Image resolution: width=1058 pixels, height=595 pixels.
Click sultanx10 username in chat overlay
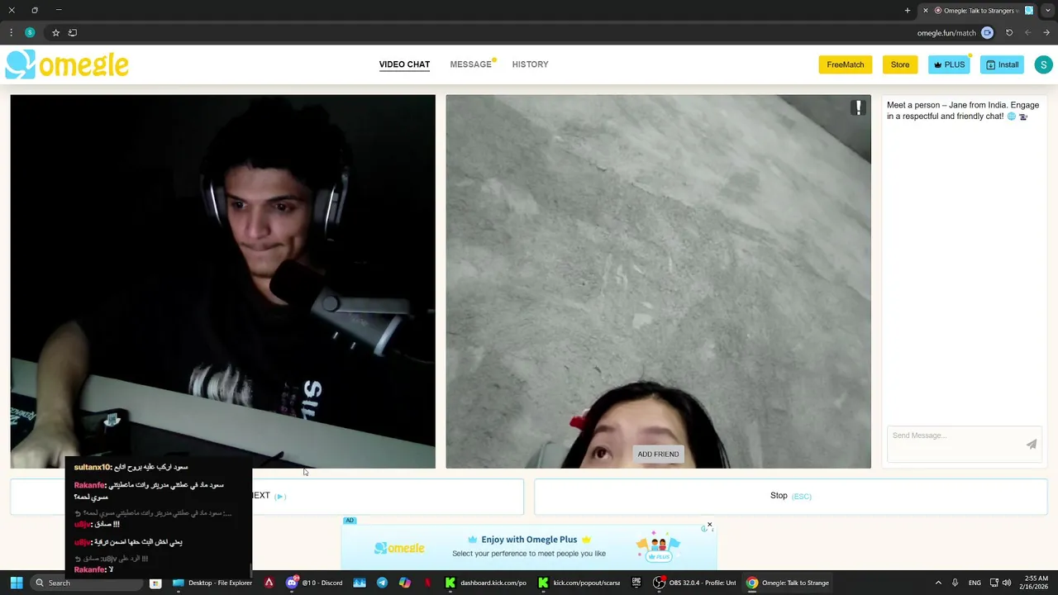pos(92,467)
